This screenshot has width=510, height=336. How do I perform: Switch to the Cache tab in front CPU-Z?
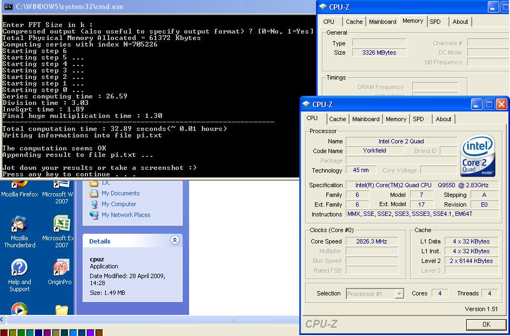[x=337, y=119]
